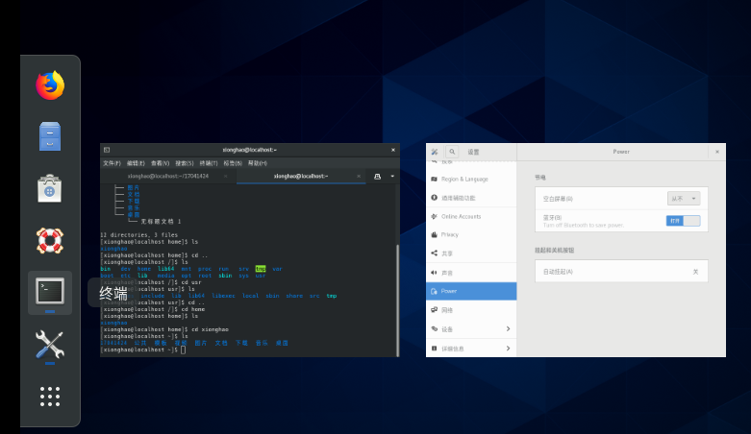This screenshot has width=751, height=434.
Task: Click the Settings wrench-and-screwdriver dock icon
Action: click(x=50, y=344)
